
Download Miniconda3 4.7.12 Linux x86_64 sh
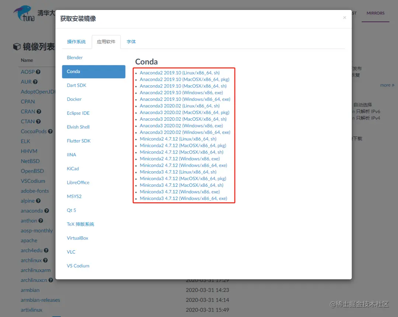(178, 172)
